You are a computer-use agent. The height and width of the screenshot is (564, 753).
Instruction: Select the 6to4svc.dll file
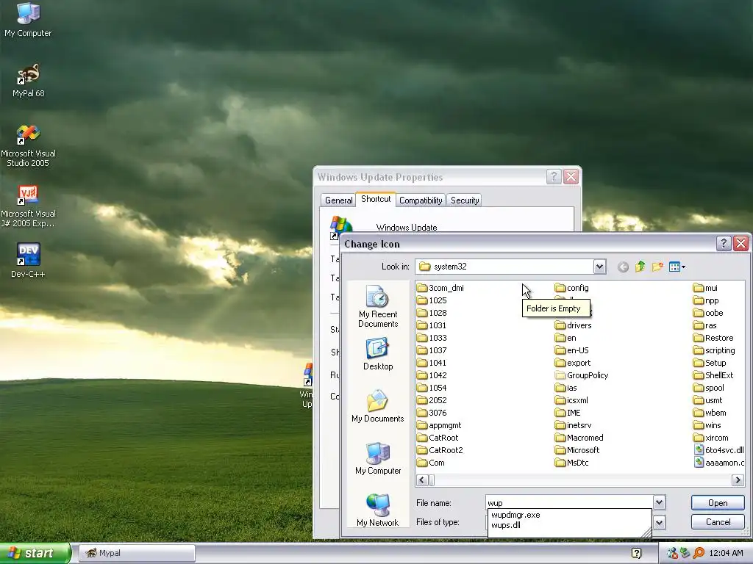(719, 450)
